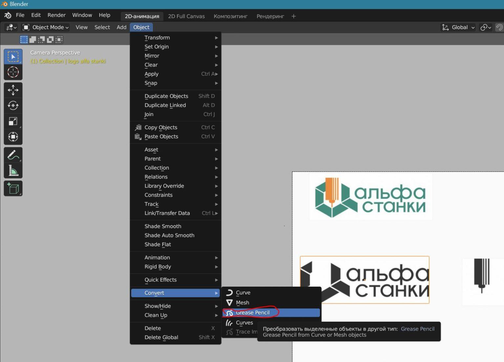The image size is (504, 362).
Task: Expand the Link/Transfer Data submenu
Action: 176,213
